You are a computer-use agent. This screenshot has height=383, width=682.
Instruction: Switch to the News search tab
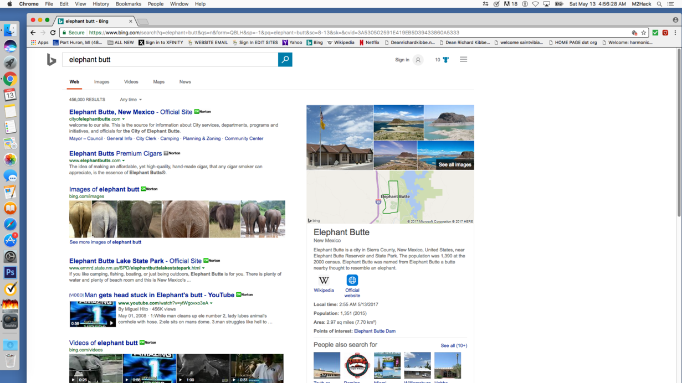[185, 82]
